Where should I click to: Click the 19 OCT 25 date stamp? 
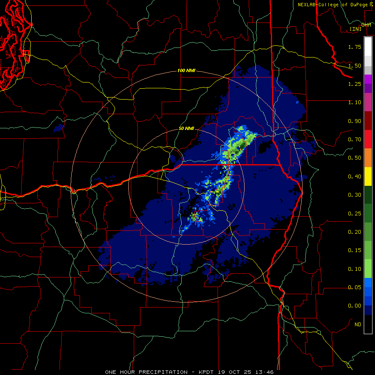(x=235, y=372)
